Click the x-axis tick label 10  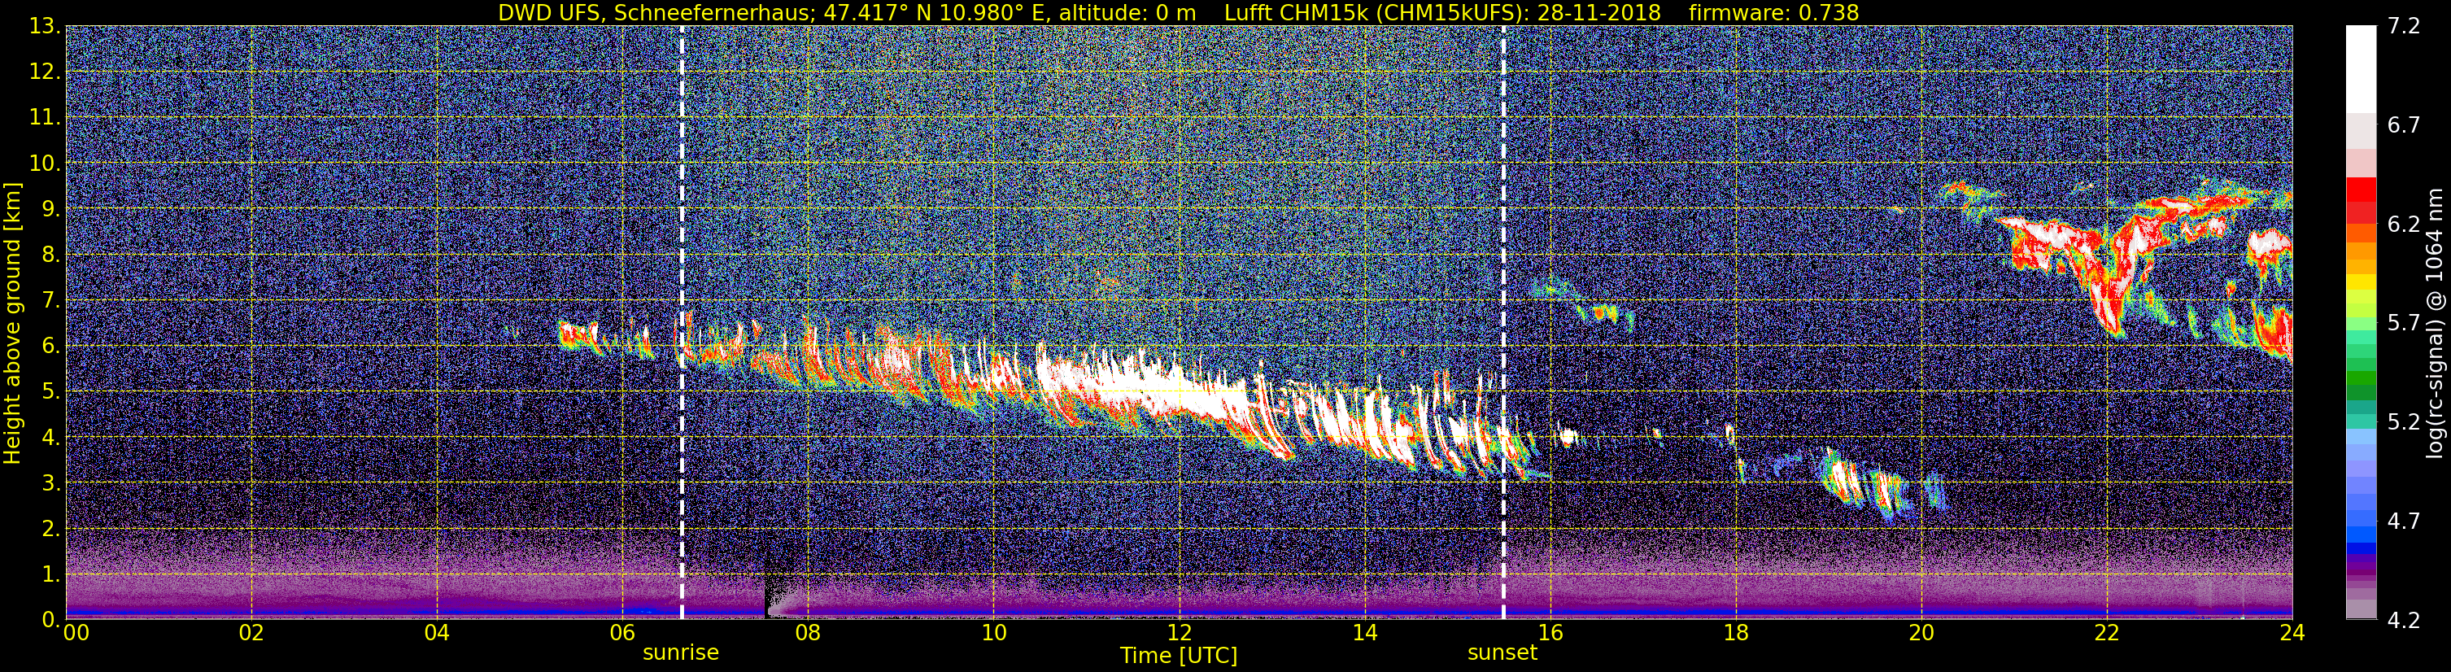[x=993, y=633]
